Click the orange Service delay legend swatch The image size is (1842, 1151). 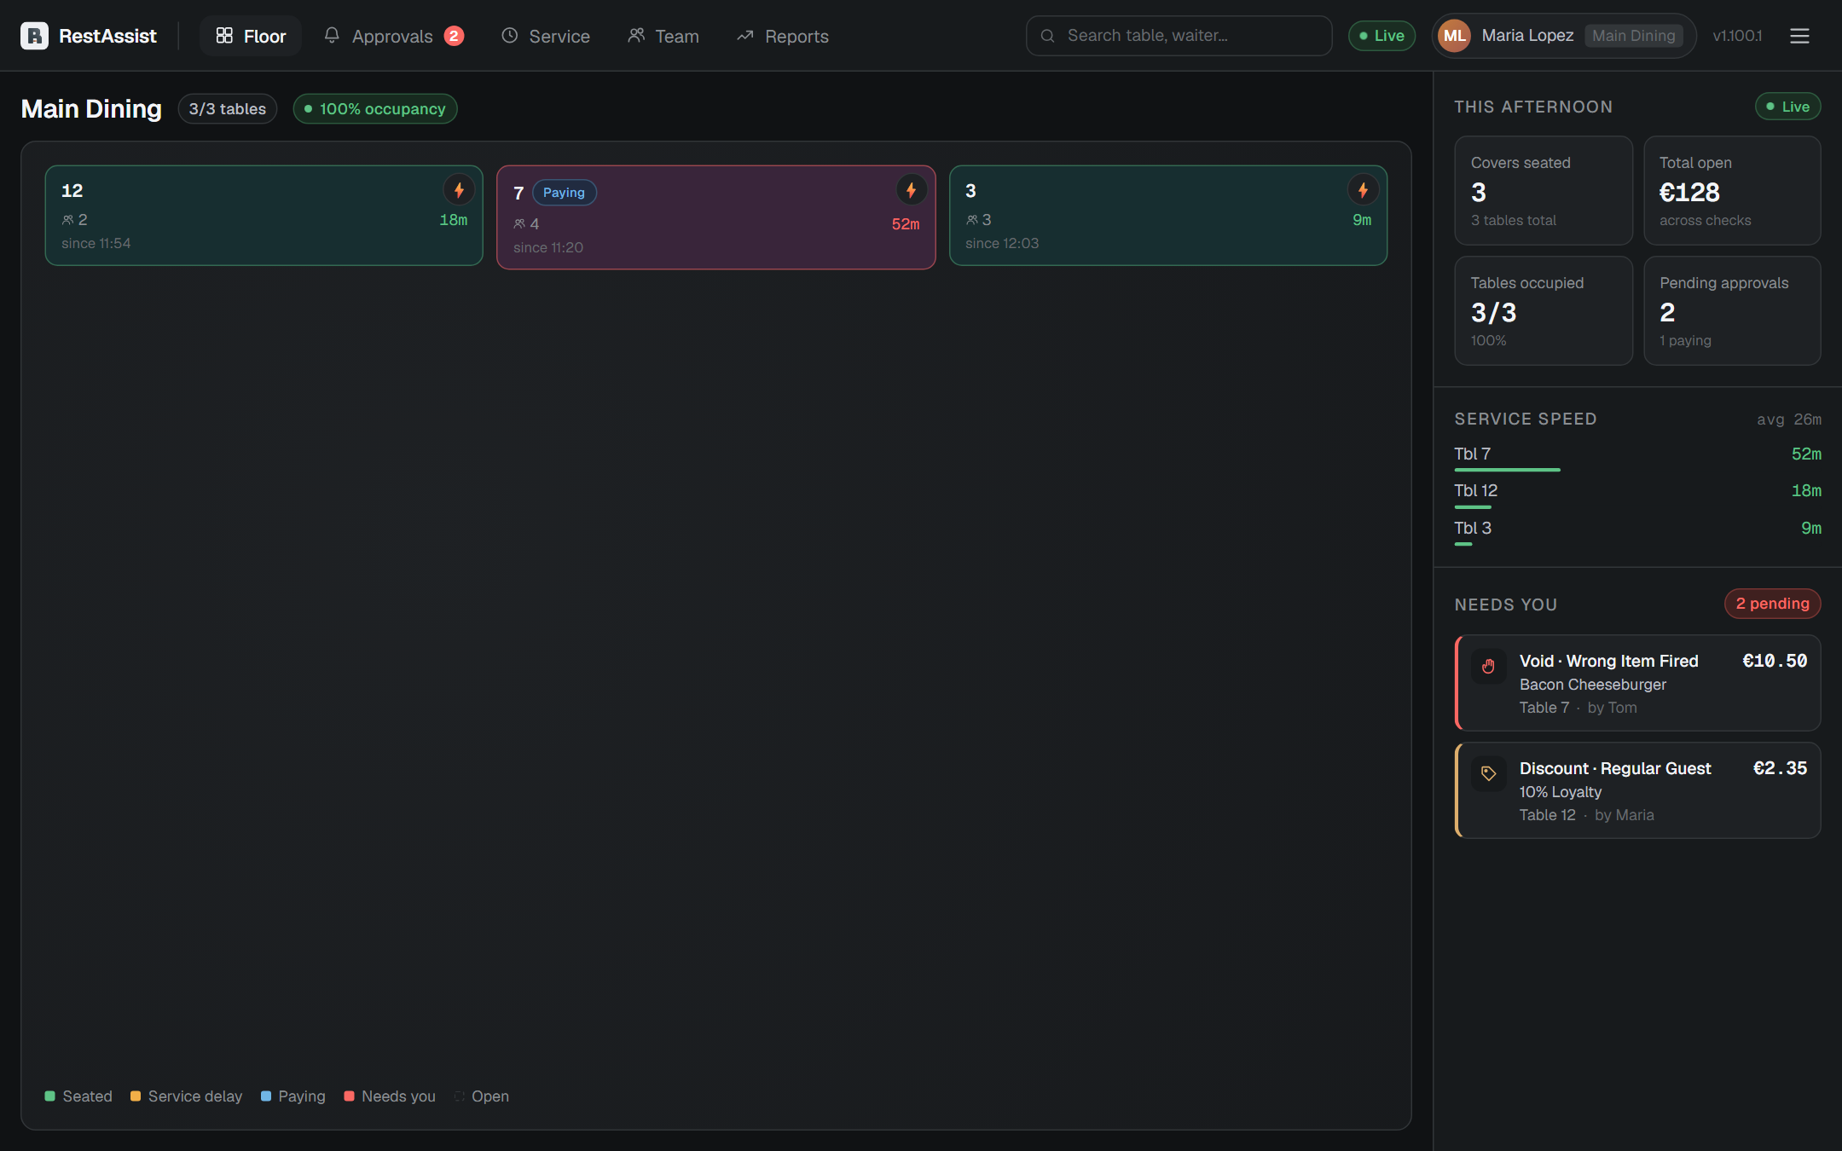(136, 1096)
